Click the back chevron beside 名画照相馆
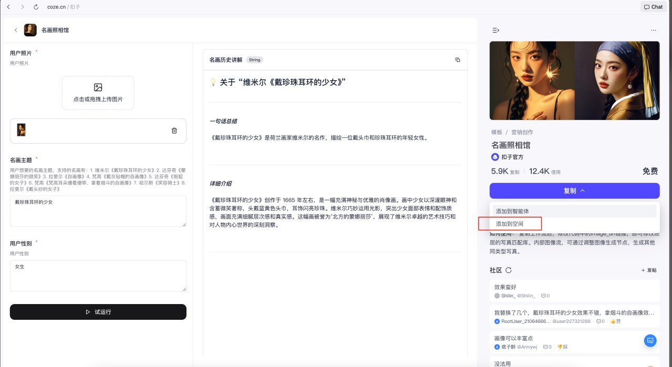 16,30
